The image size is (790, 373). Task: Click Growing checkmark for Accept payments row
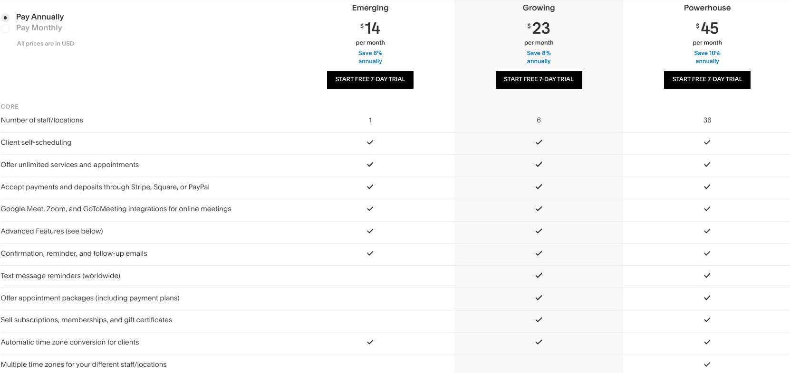click(539, 186)
